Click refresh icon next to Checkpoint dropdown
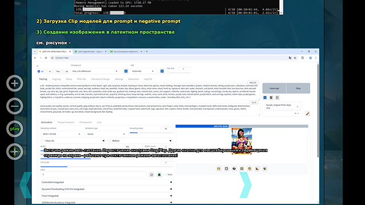This screenshot has height=205, width=365. pos(126,71)
